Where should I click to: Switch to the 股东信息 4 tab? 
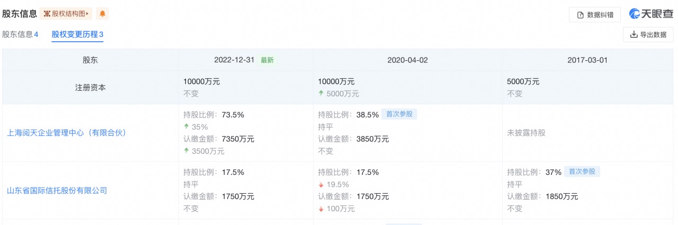[x=20, y=34]
